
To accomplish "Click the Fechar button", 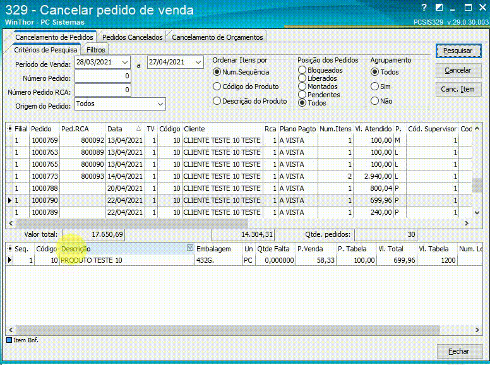I will pos(458,351).
